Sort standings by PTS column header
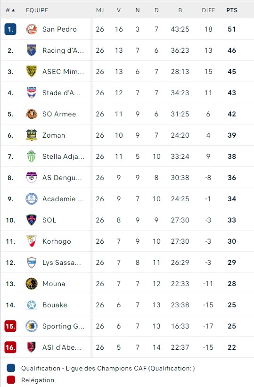The height and width of the screenshot is (387, 254). 232,10
